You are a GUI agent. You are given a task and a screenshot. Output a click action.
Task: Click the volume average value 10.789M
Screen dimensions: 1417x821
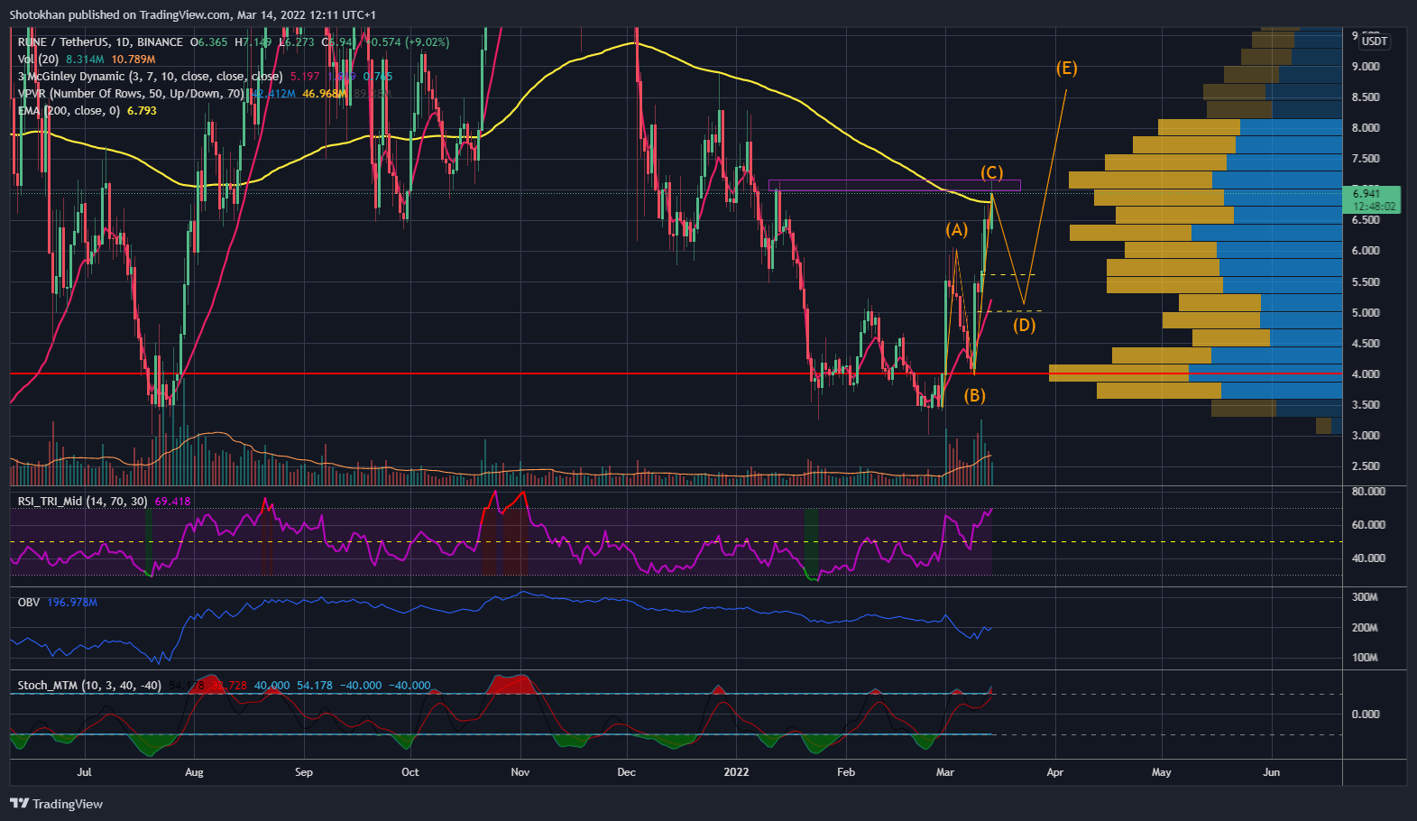click(x=133, y=60)
